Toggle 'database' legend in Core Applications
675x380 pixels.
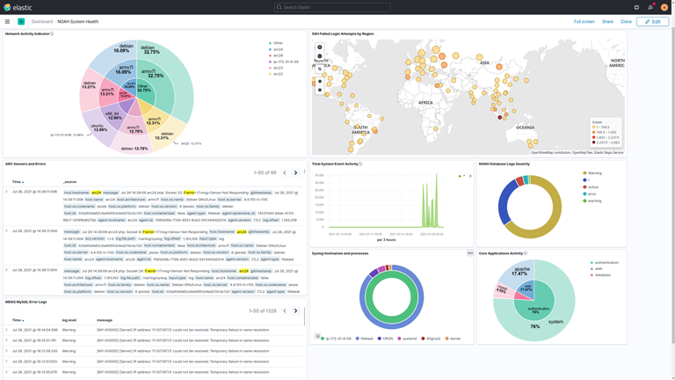coord(600,274)
